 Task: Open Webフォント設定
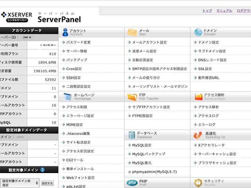click(x=81, y=178)
